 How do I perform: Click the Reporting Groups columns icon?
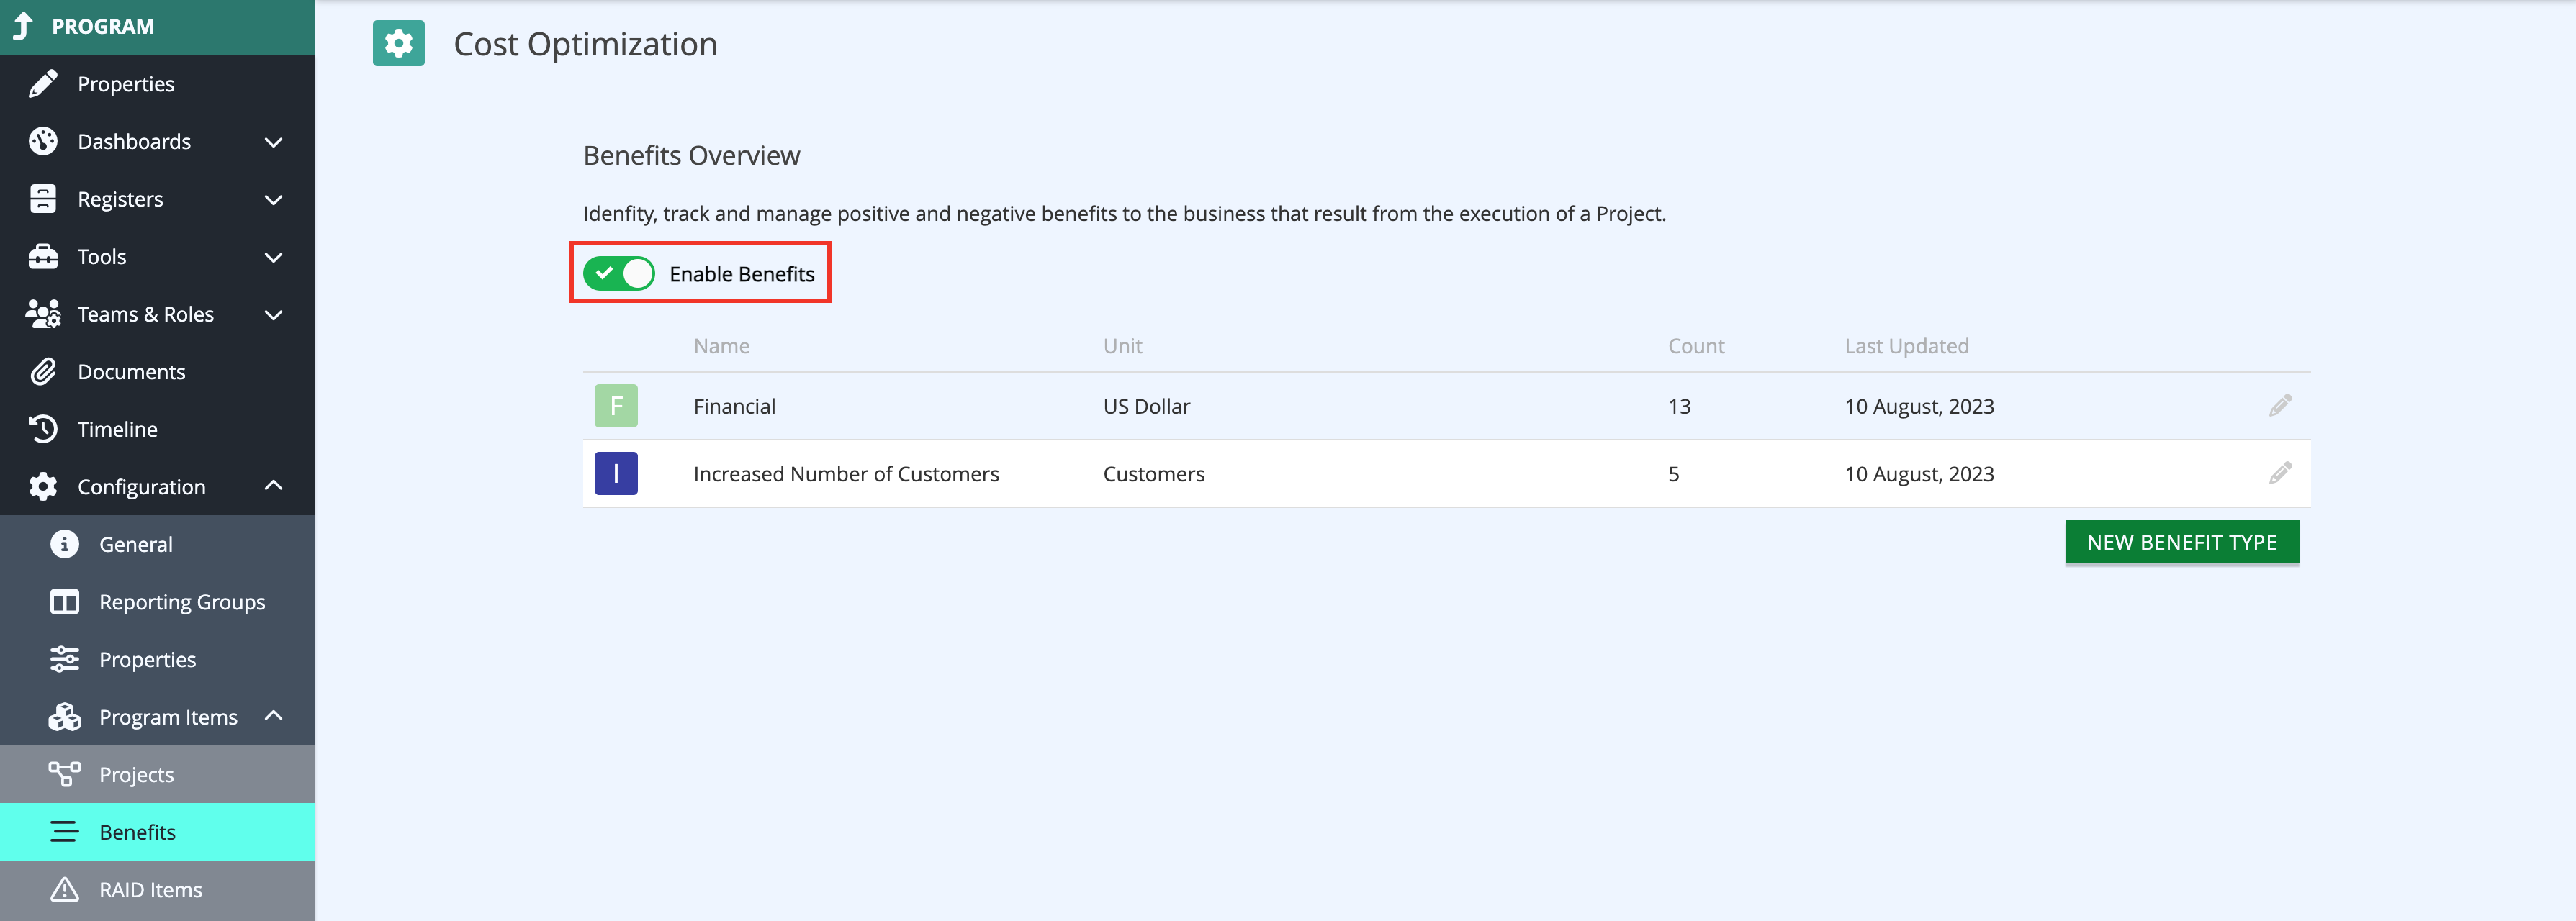pyautogui.click(x=65, y=602)
